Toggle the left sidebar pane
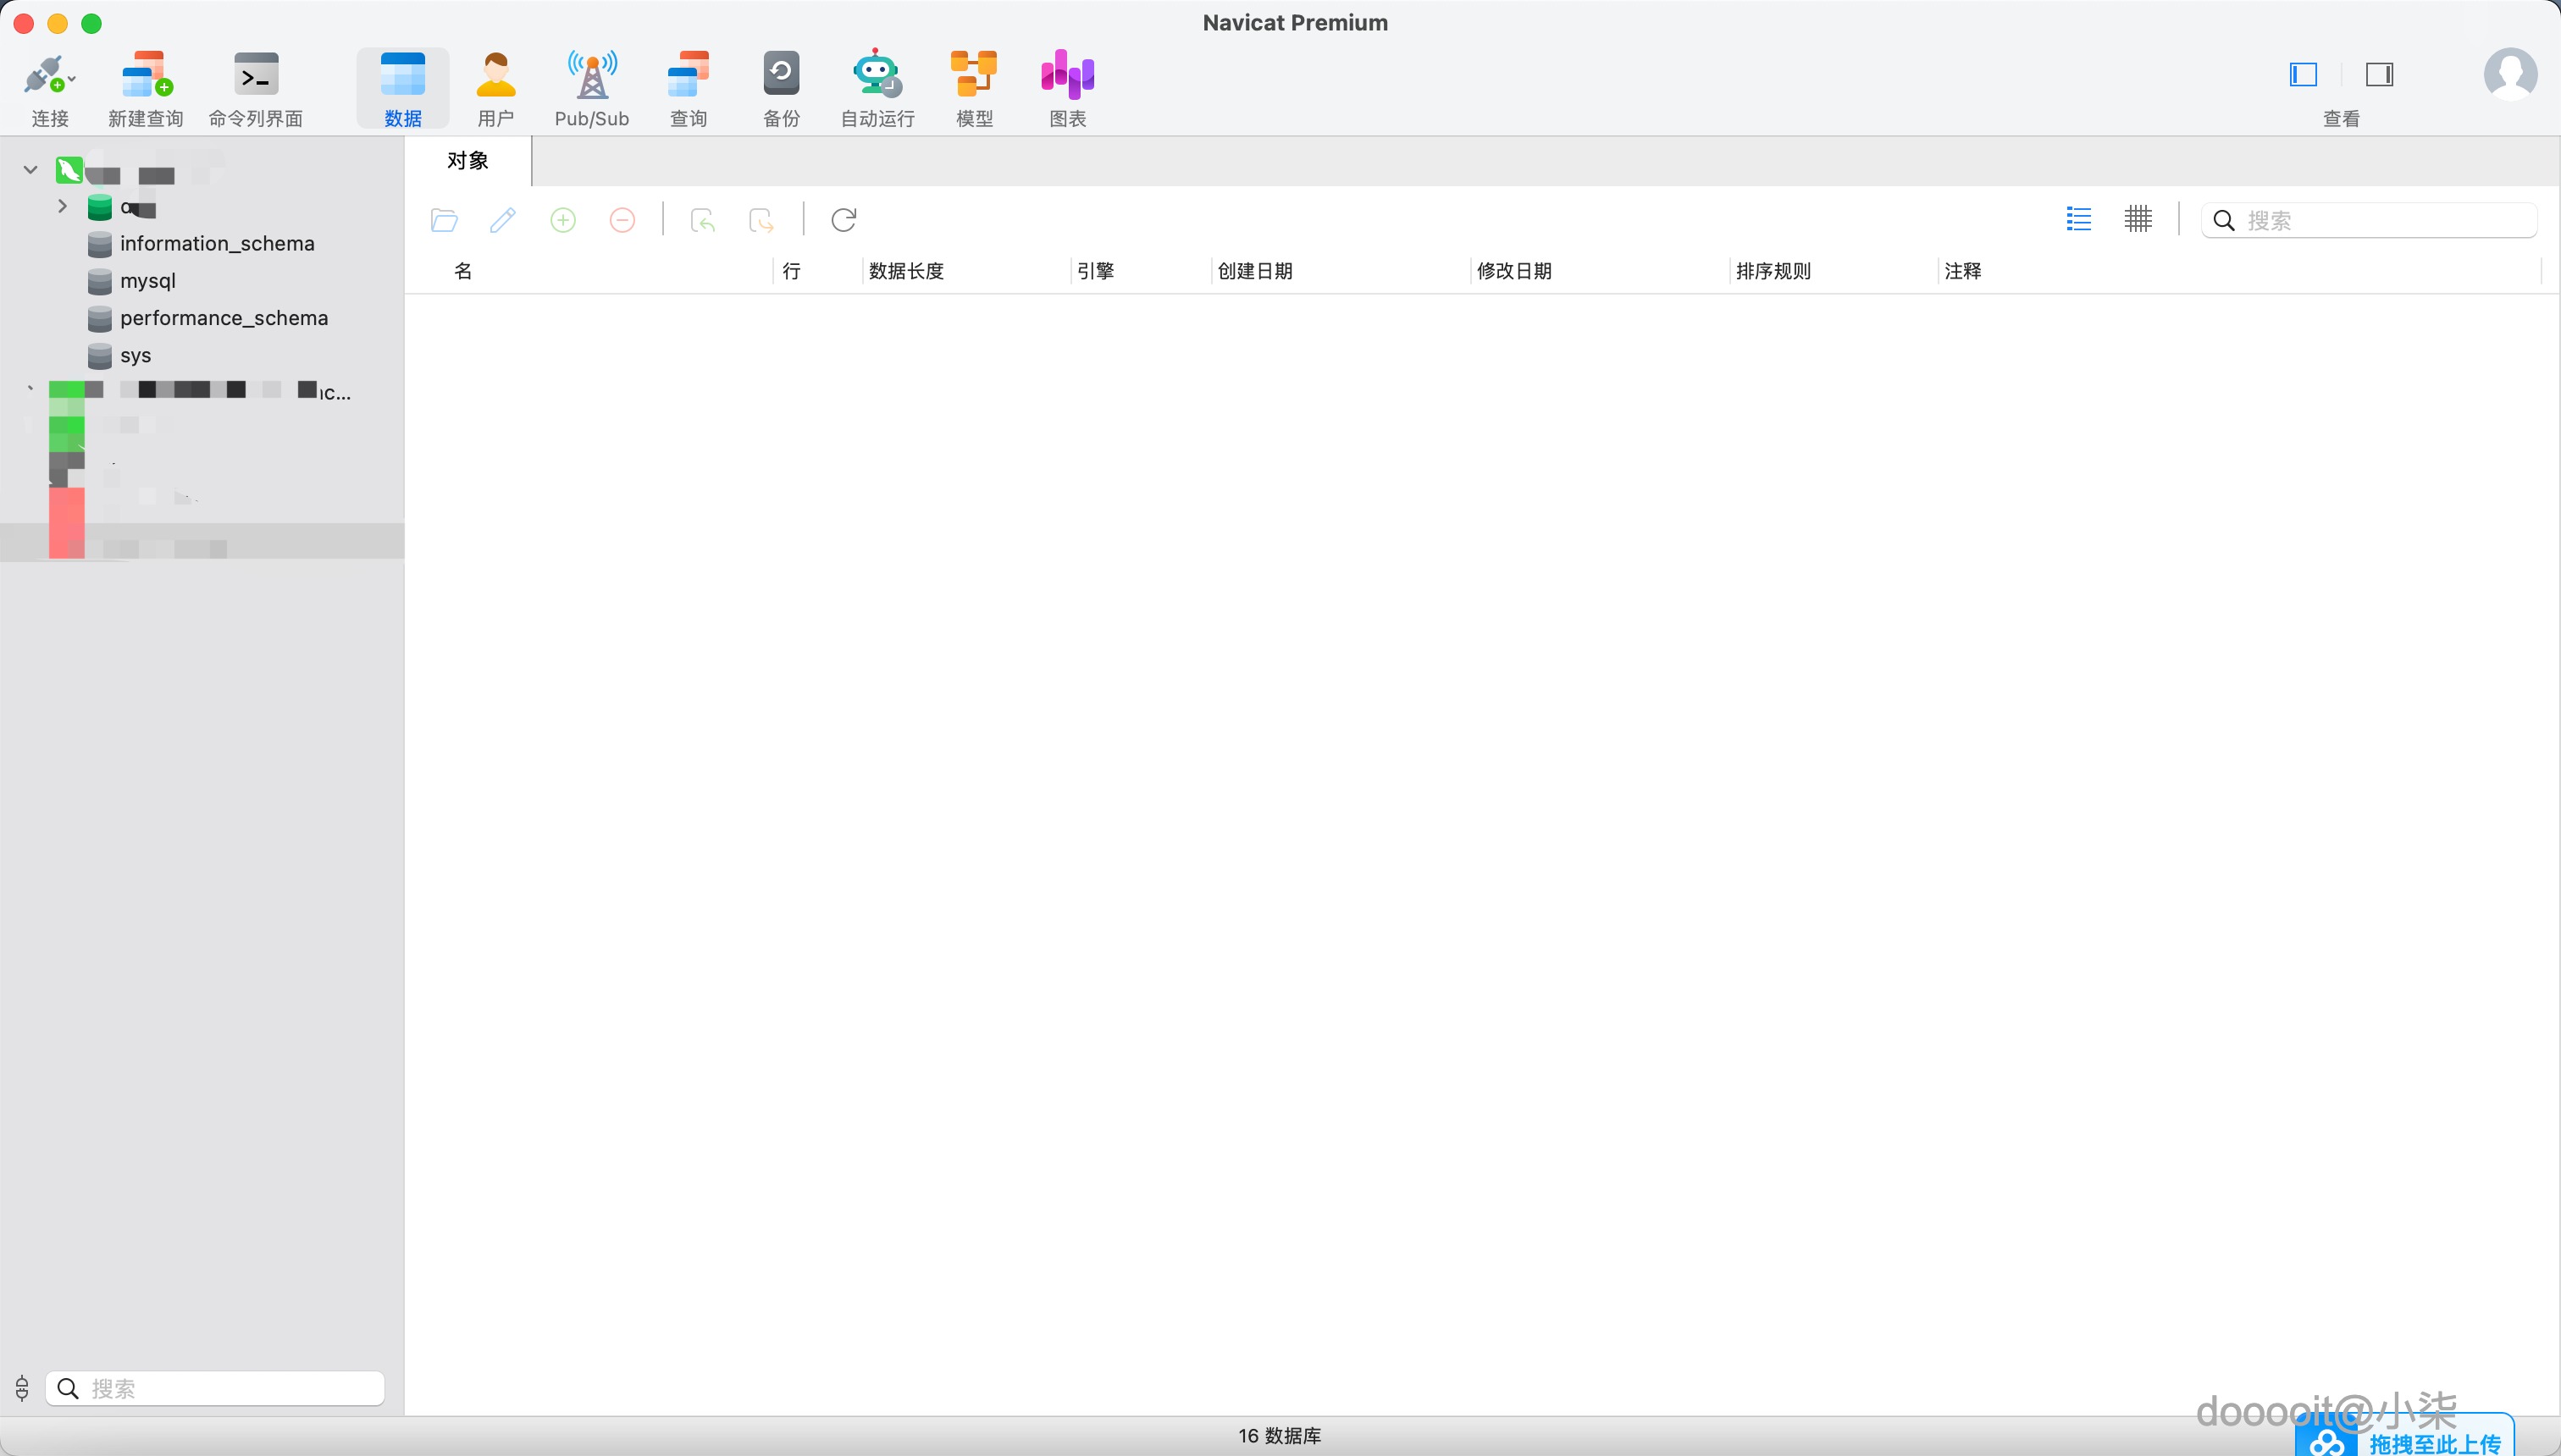 tap(2304, 75)
